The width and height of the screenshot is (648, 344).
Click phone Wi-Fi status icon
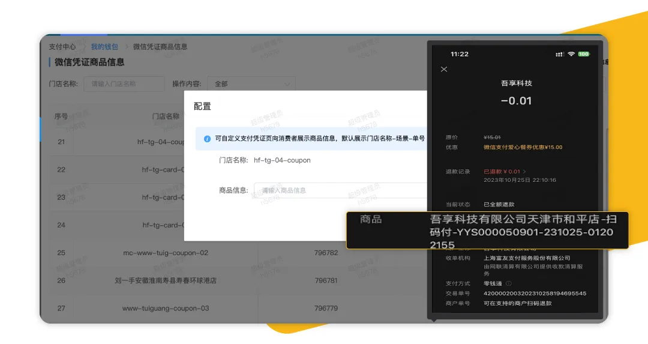[571, 54]
